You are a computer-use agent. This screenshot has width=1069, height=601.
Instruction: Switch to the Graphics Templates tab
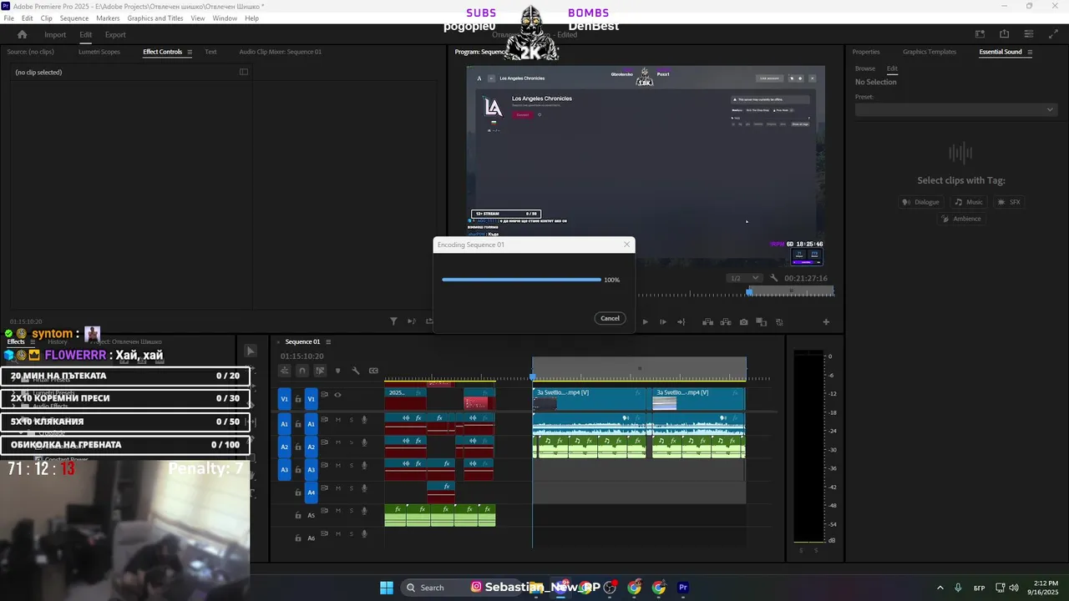930,52
